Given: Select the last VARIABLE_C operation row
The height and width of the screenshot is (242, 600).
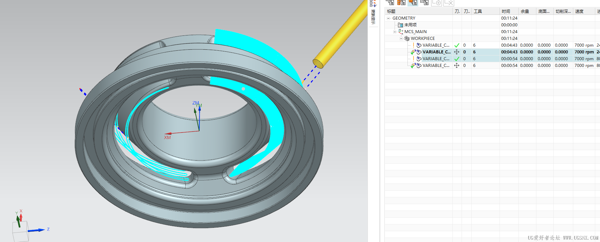Looking at the screenshot, I should [436, 66].
